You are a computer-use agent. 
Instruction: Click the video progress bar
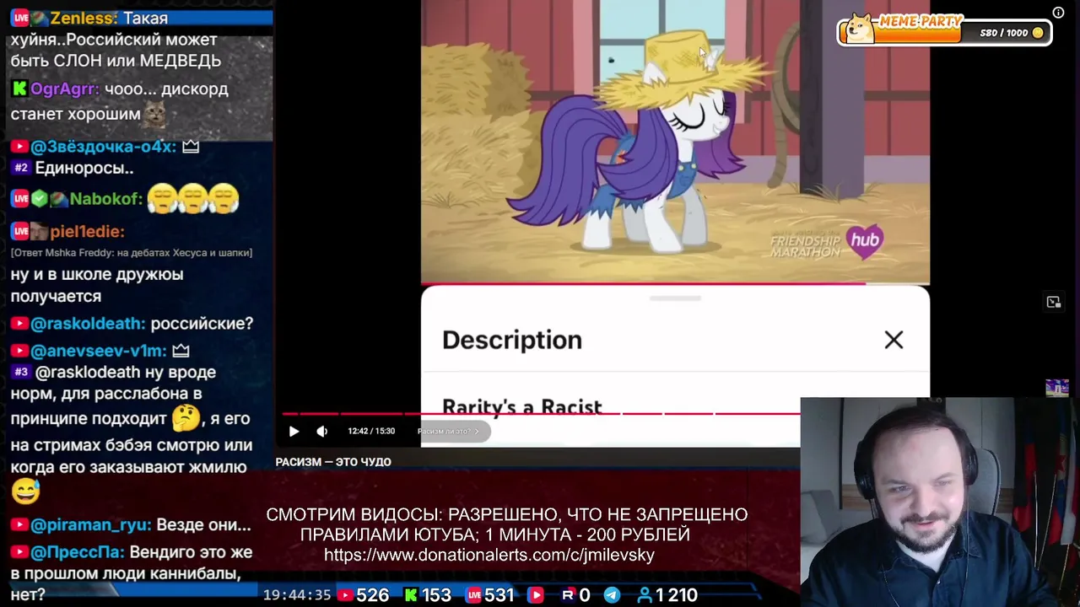click(541, 414)
